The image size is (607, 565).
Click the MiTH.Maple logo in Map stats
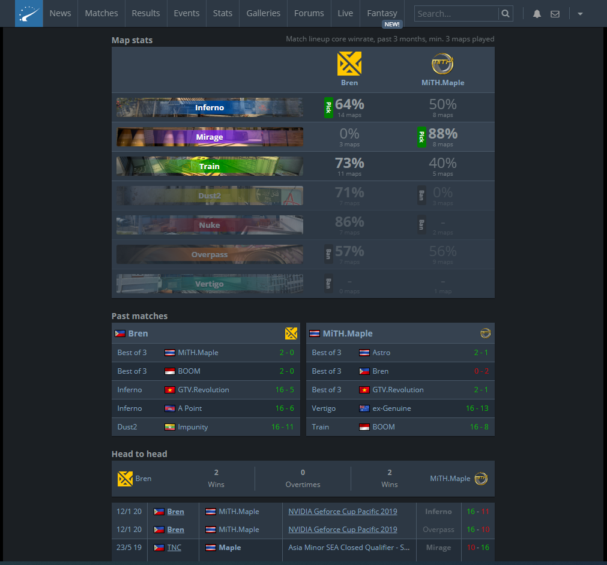[x=442, y=64]
